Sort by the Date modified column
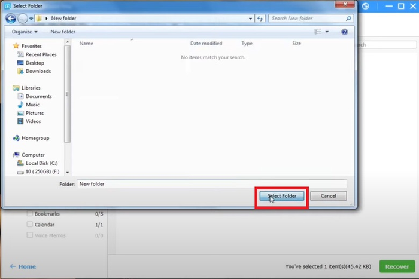The width and height of the screenshot is (419, 279). [x=206, y=44]
